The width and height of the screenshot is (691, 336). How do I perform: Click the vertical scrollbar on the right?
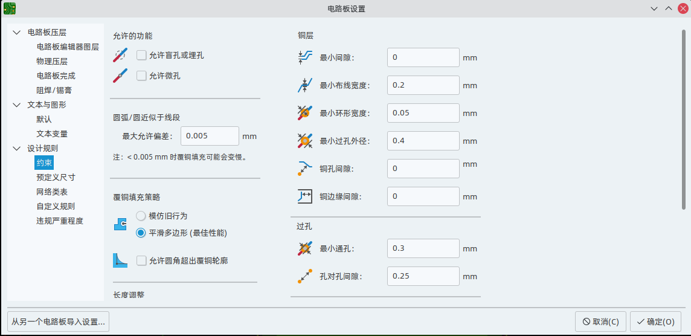click(683, 121)
